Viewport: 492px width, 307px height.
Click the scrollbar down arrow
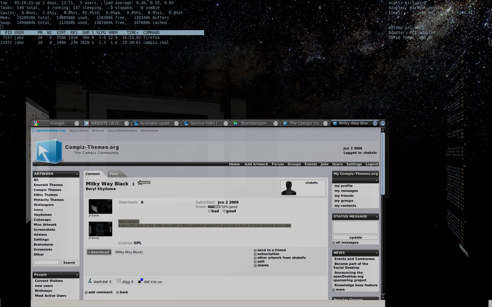[x=383, y=298]
